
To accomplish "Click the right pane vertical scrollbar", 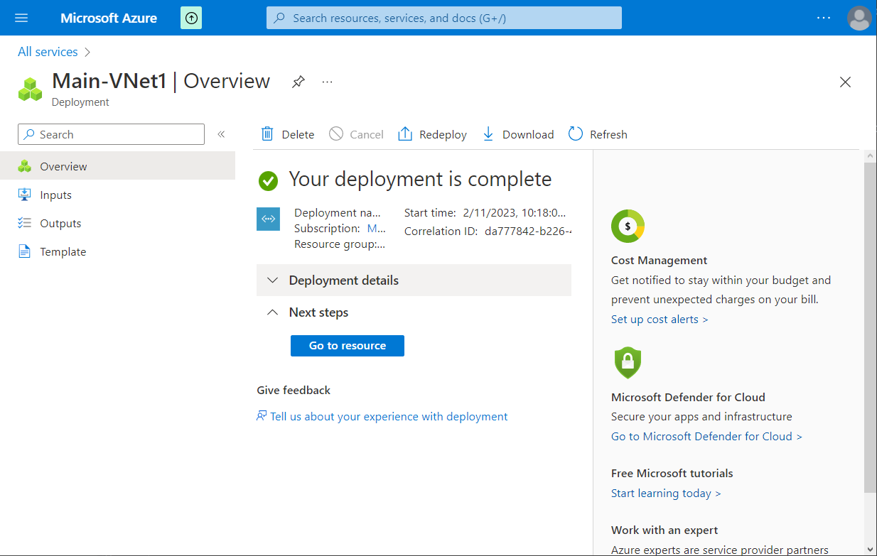I will [870, 327].
